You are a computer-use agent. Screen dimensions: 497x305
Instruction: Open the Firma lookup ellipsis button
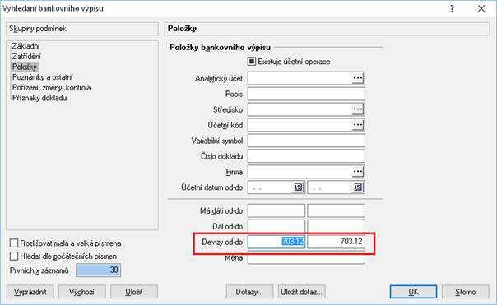(x=358, y=172)
